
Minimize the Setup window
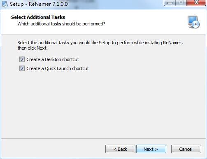170,3
